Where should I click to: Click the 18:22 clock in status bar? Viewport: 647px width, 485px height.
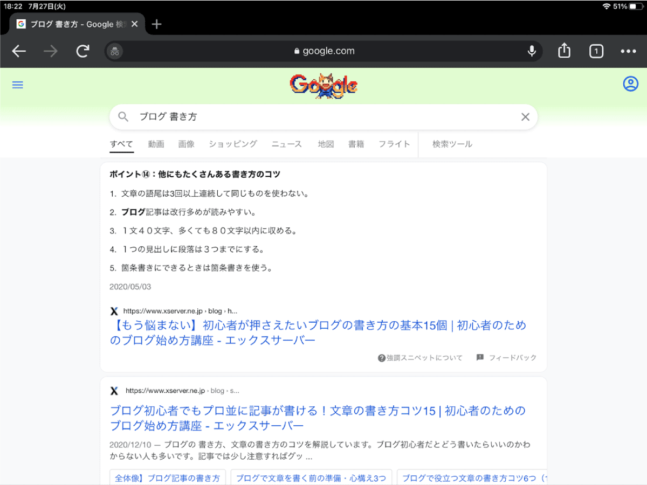[13, 6]
